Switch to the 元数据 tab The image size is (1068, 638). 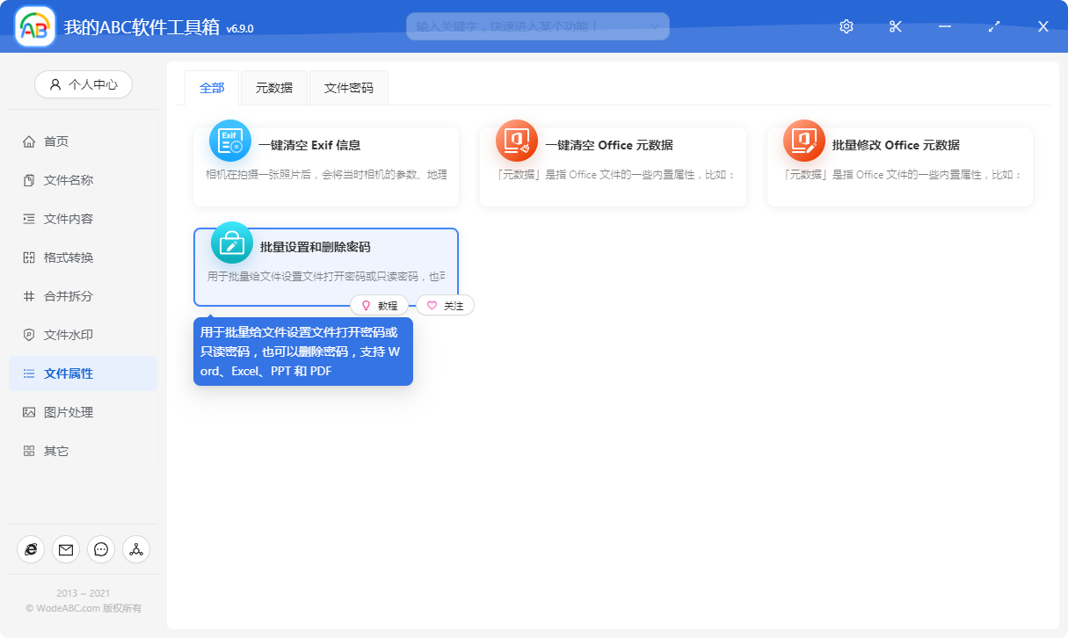point(273,88)
